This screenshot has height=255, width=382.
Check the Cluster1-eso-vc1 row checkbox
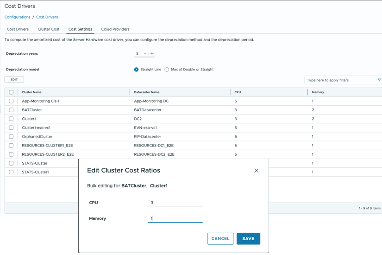pyautogui.click(x=11, y=127)
